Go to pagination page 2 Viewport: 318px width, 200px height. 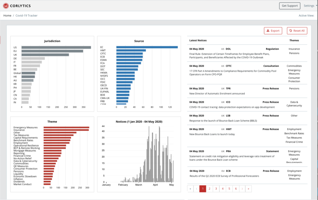tap(210, 189)
